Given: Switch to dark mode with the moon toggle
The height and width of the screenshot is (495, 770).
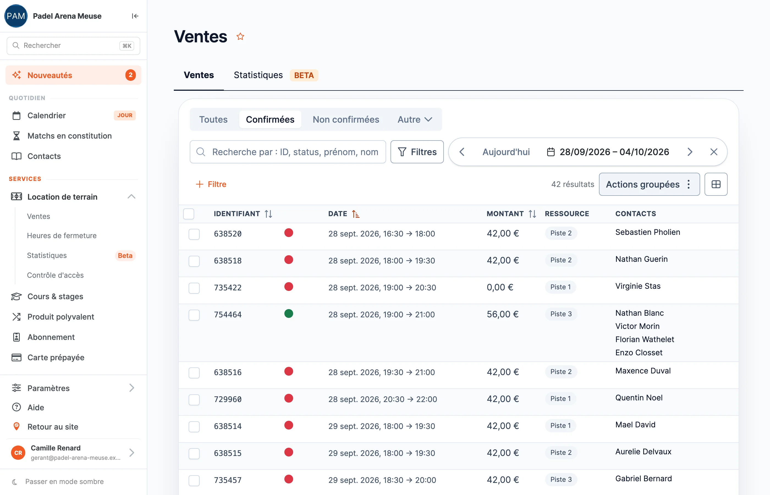Looking at the screenshot, I should 58,482.
